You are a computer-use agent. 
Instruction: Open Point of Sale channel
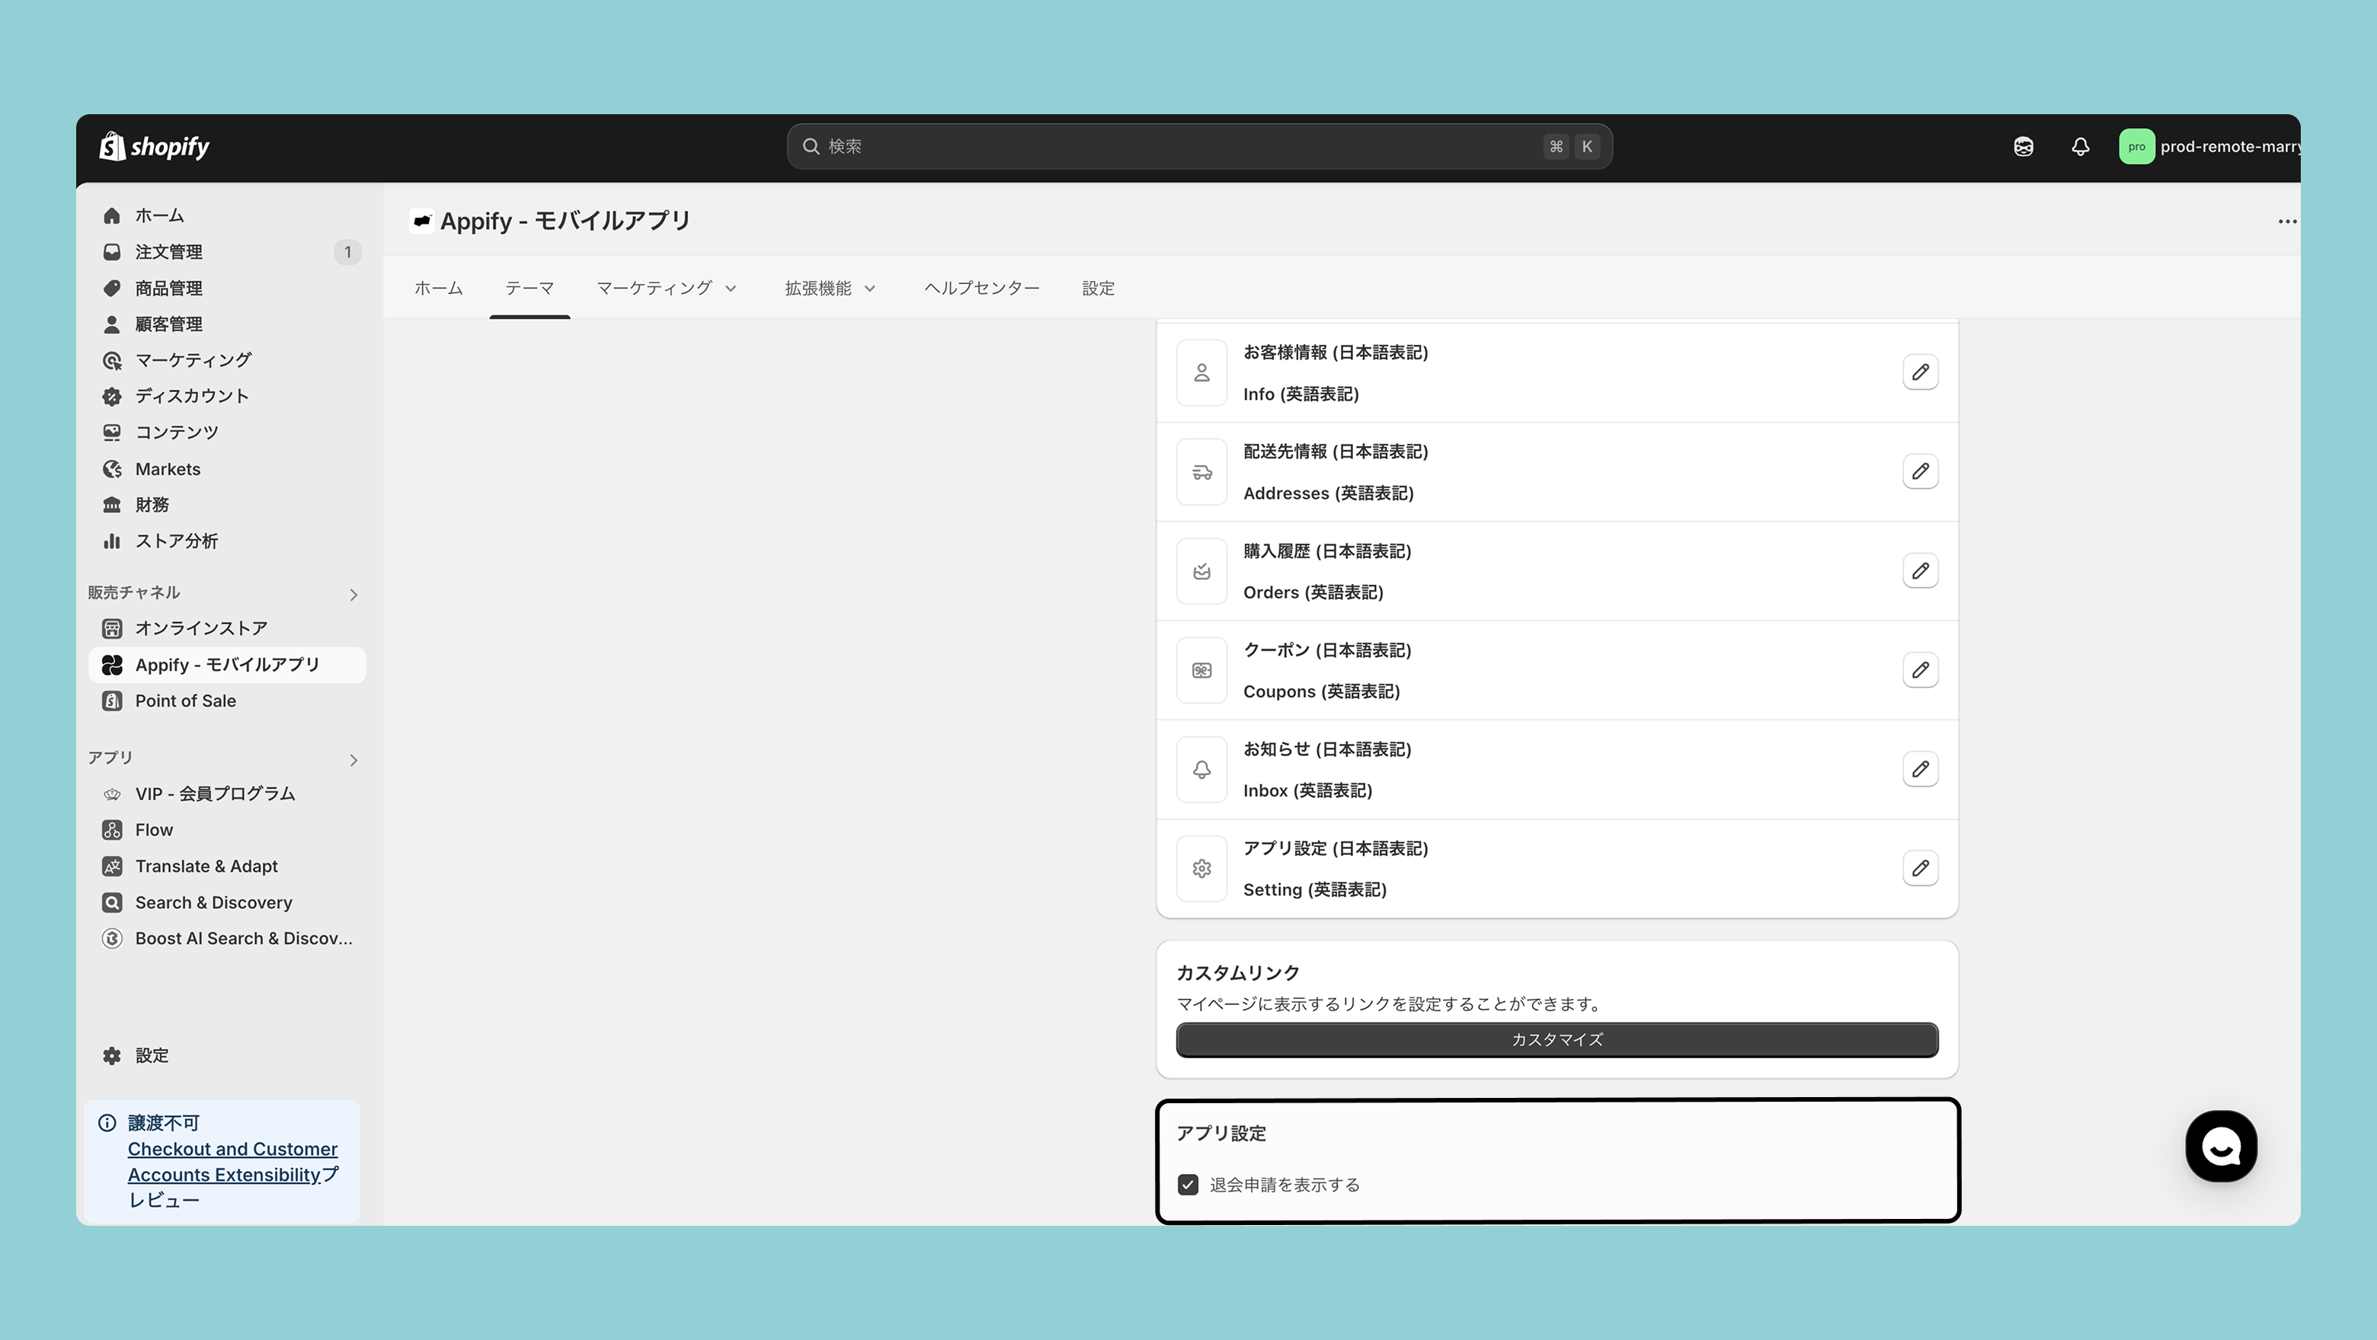pyautogui.click(x=227, y=701)
